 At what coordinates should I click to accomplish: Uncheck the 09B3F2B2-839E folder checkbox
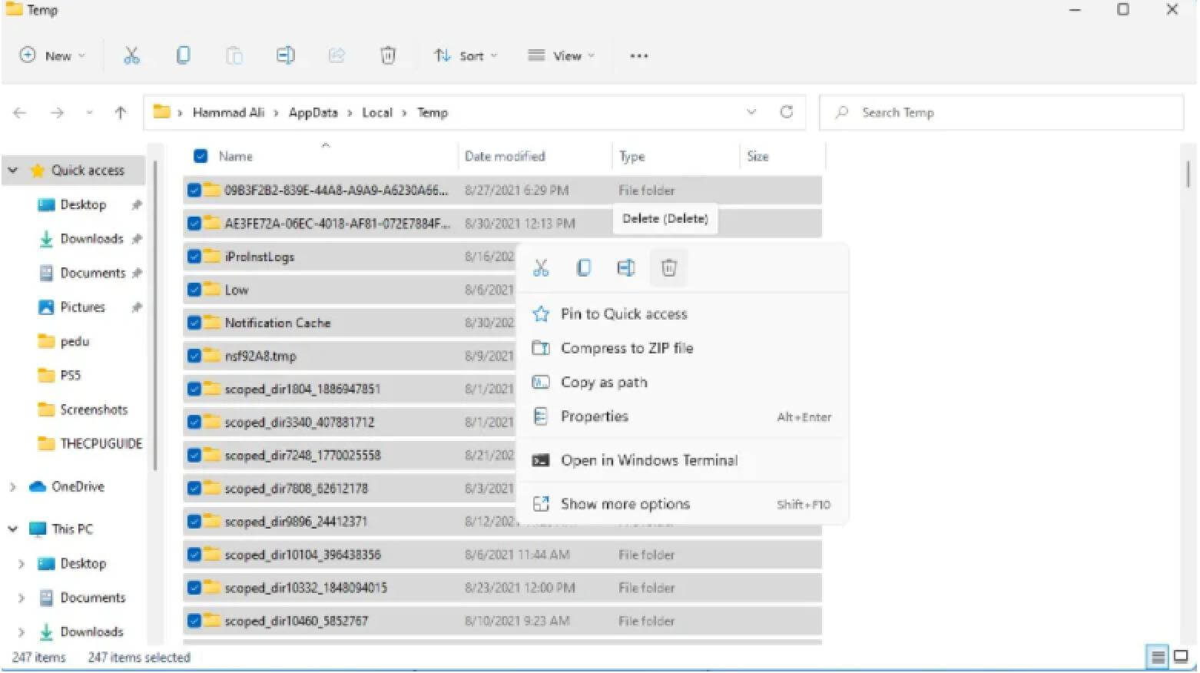tap(194, 190)
